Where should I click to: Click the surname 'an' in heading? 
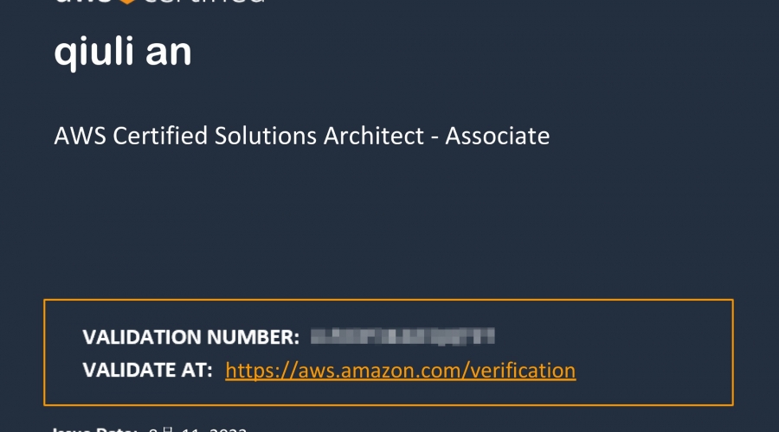[x=169, y=53]
